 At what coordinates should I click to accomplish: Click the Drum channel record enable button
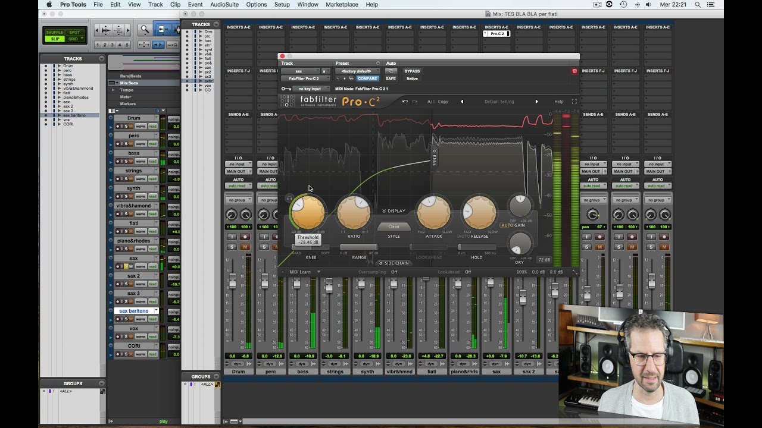pyautogui.click(x=245, y=237)
